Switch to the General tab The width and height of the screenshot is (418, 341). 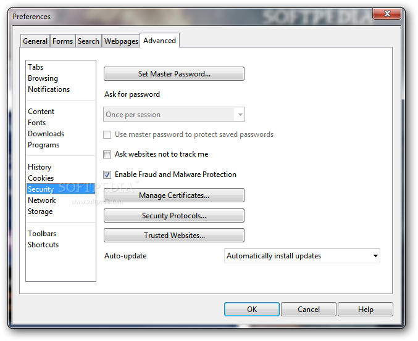[x=35, y=41]
